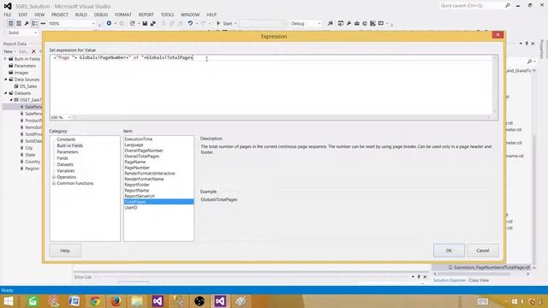Select the Fields category
548x308 pixels.
(x=63, y=158)
